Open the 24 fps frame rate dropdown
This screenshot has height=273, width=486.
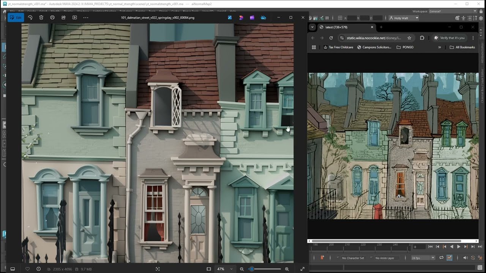(423, 258)
